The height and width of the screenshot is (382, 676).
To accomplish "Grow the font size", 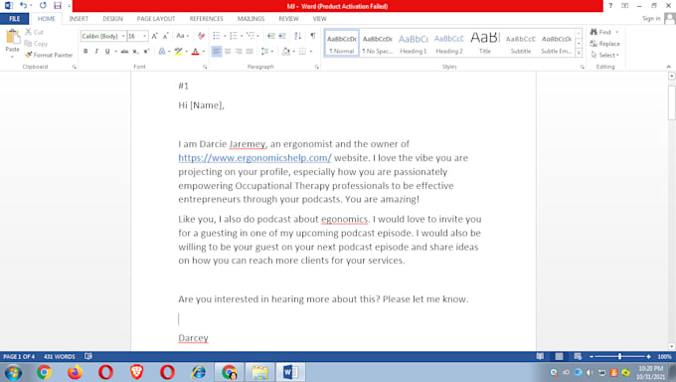I will (x=155, y=36).
